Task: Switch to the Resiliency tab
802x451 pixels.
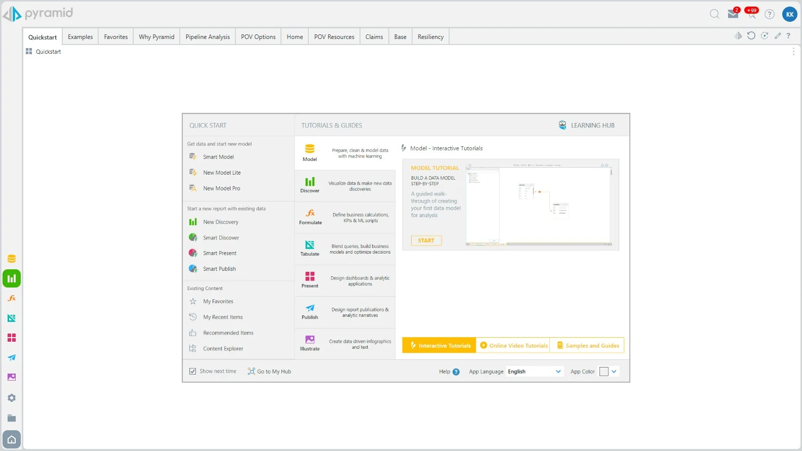Action: [x=431, y=37]
